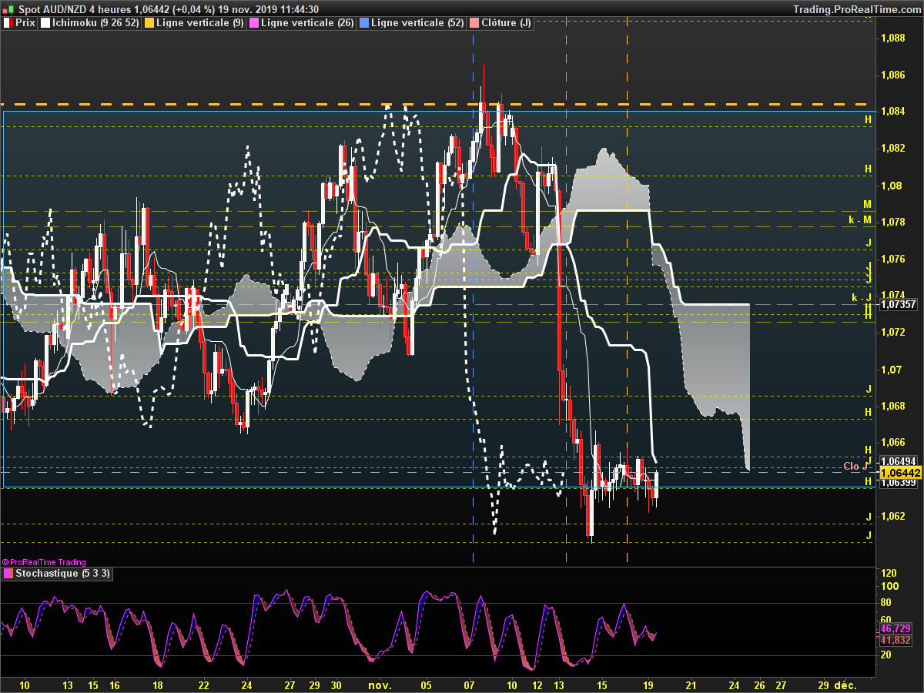Click the date label 24 in October
924x693 pixels.
[x=246, y=685]
